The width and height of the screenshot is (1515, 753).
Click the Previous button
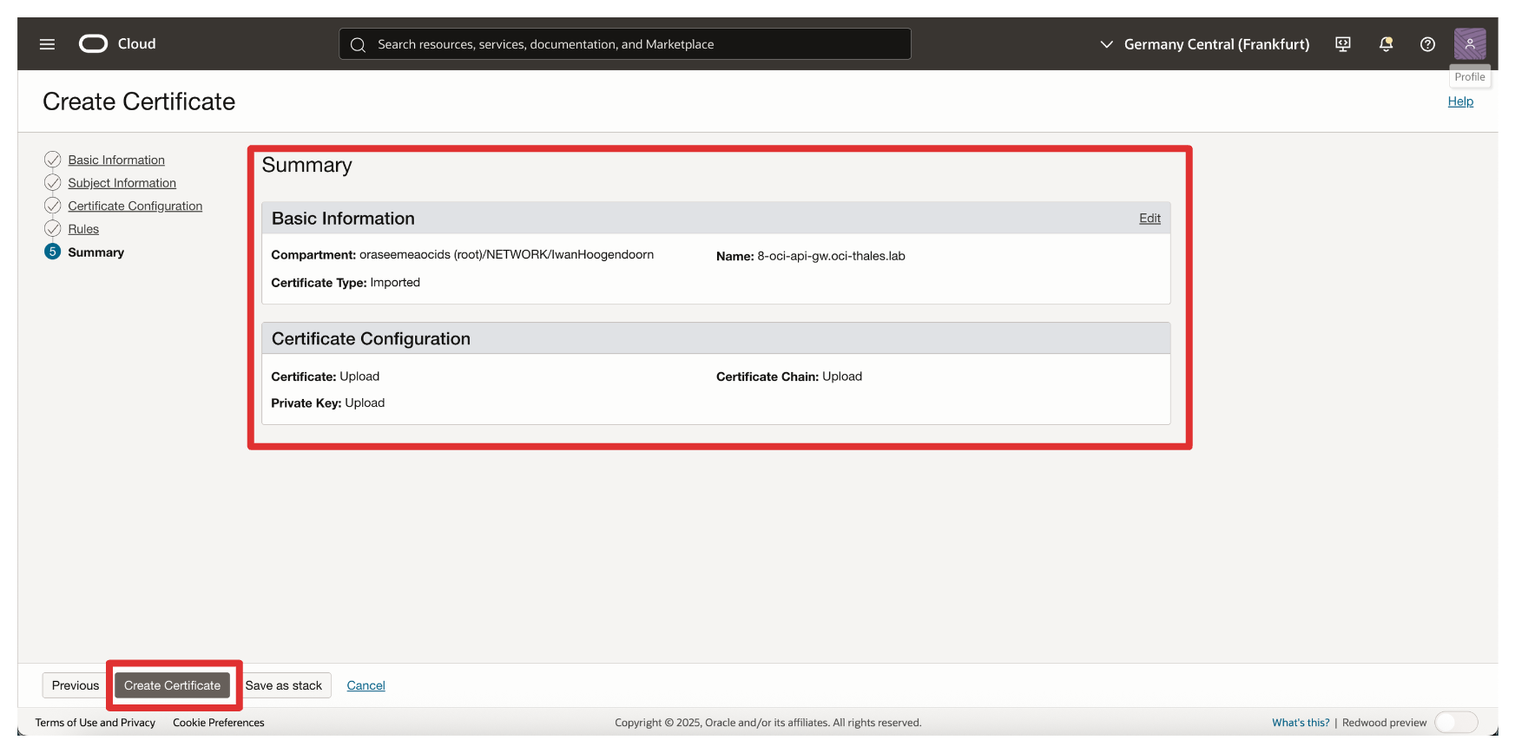click(x=76, y=685)
